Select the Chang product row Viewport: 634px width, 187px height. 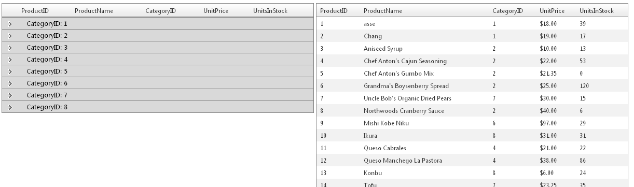coord(475,36)
